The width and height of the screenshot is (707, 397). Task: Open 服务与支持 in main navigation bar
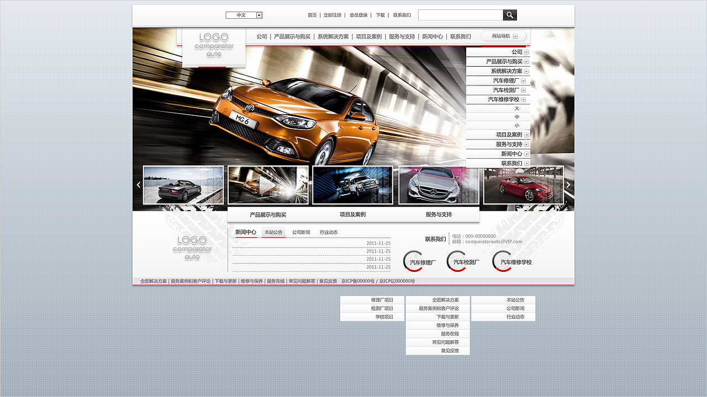[402, 37]
